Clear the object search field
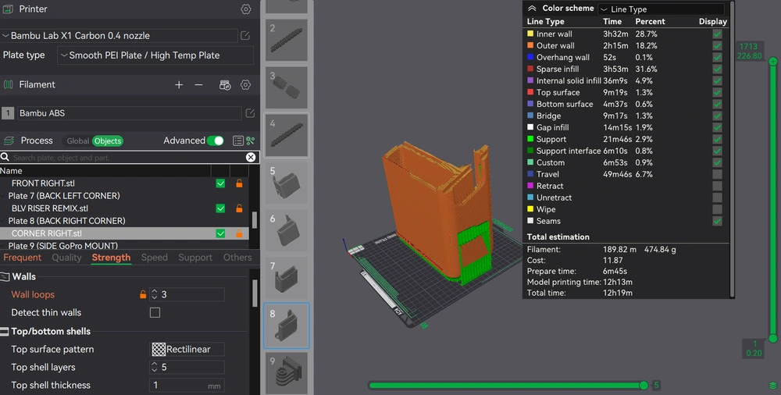 [251, 157]
